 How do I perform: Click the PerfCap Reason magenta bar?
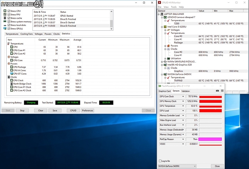[x=210, y=139]
